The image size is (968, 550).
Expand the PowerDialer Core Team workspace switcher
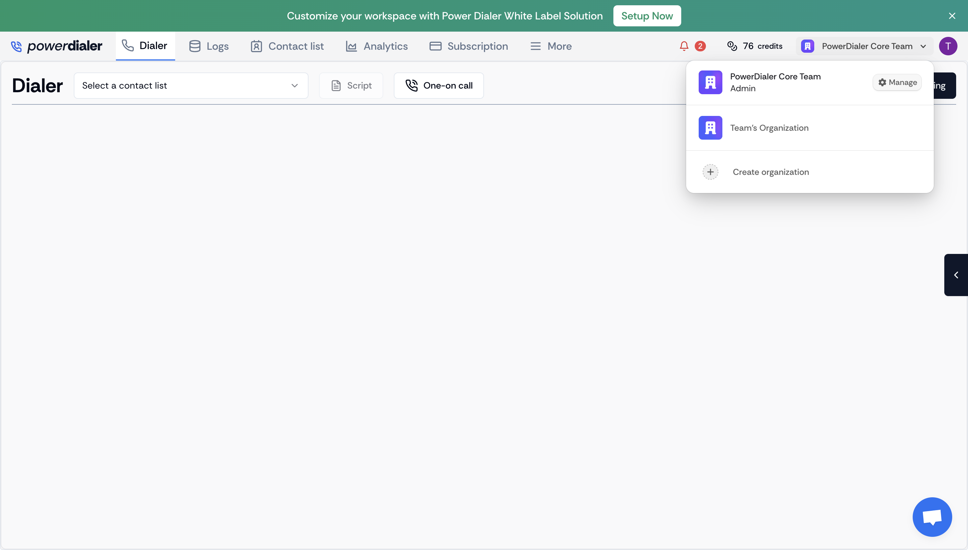pos(864,46)
